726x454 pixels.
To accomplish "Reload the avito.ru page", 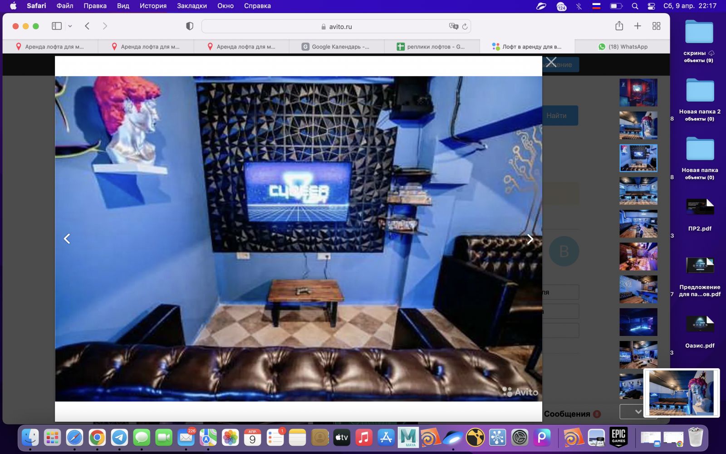I will 465,27.
